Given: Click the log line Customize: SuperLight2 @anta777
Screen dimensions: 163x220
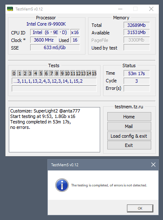Looking at the screenshot, I should click(x=45, y=111).
